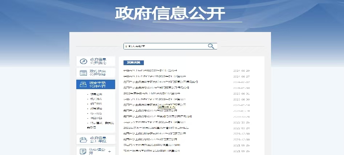Click the 政府信息公开 page title
The height and width of the screenshot is (155, 344).
pyautogui.click(x=170, y=13)
